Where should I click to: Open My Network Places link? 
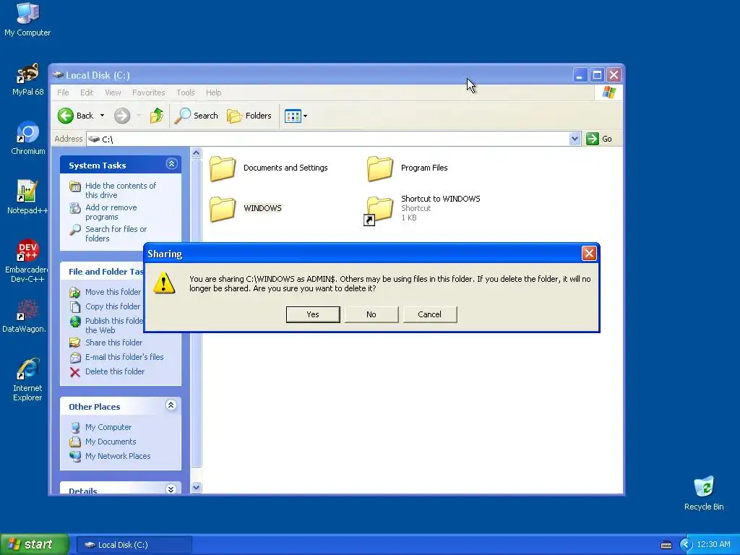click(x=118, y=456)
